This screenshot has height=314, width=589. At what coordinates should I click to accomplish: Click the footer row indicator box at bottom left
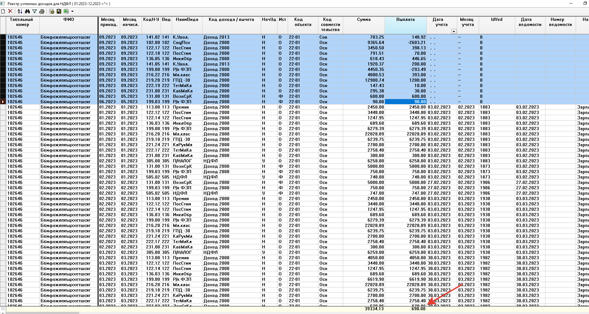[x=3, y=309]
